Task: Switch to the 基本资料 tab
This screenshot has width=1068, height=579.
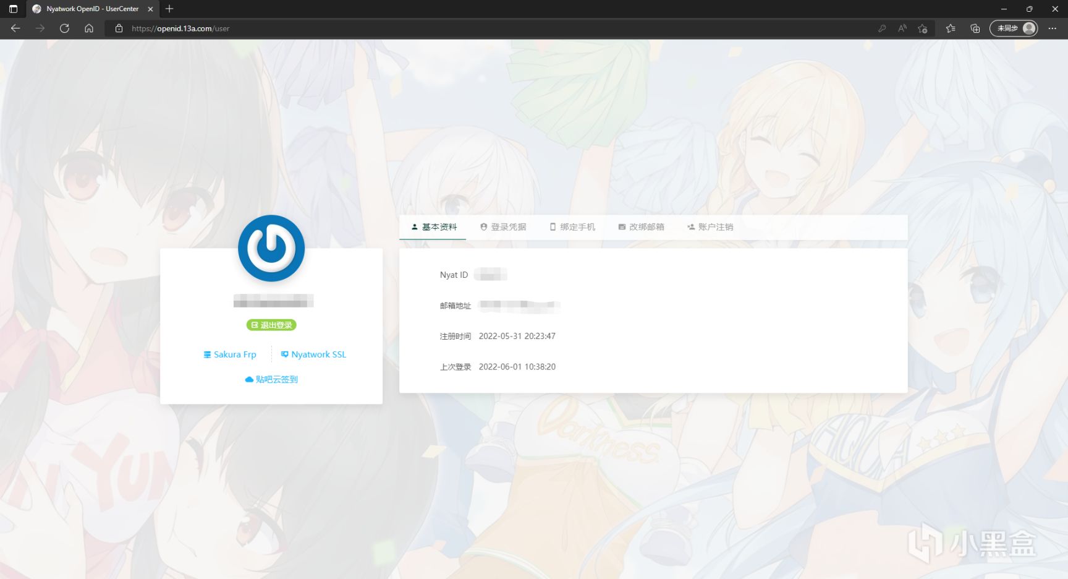Action: click(x=434, y=227)
